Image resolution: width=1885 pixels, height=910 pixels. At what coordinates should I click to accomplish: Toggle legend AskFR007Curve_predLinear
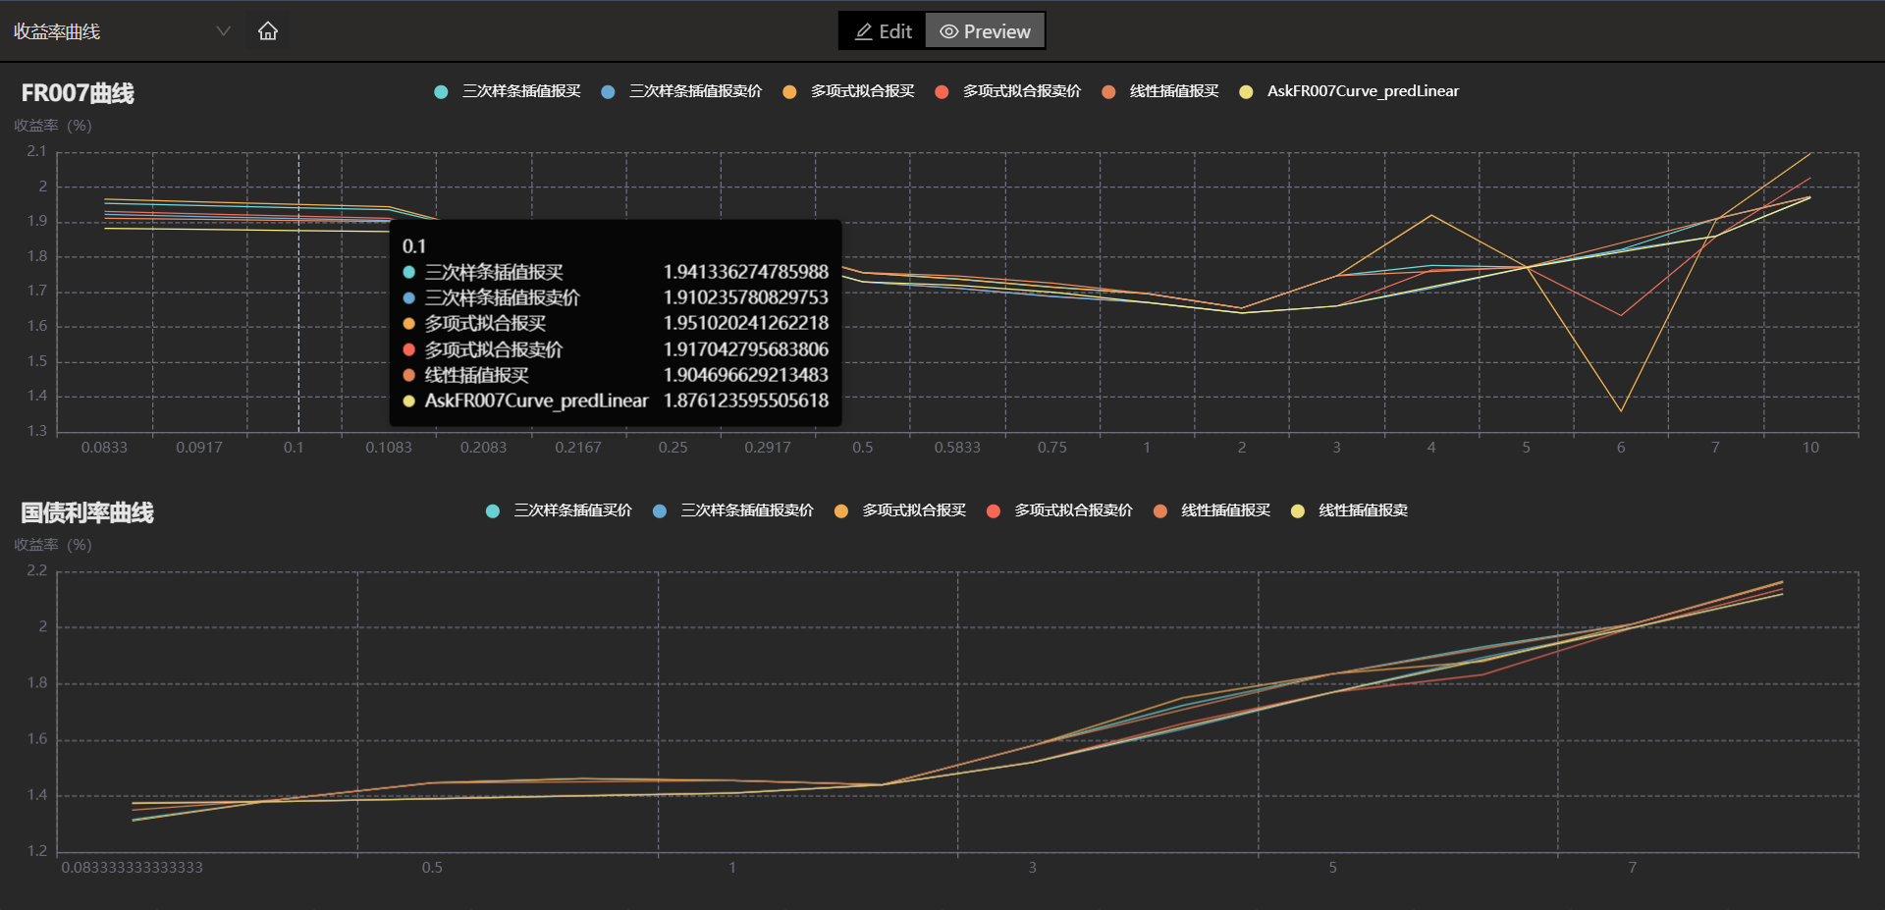click(1349, 91)
